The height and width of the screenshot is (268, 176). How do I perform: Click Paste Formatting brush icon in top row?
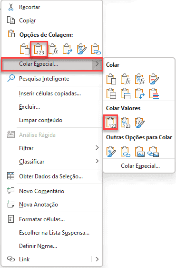point(82,50)
